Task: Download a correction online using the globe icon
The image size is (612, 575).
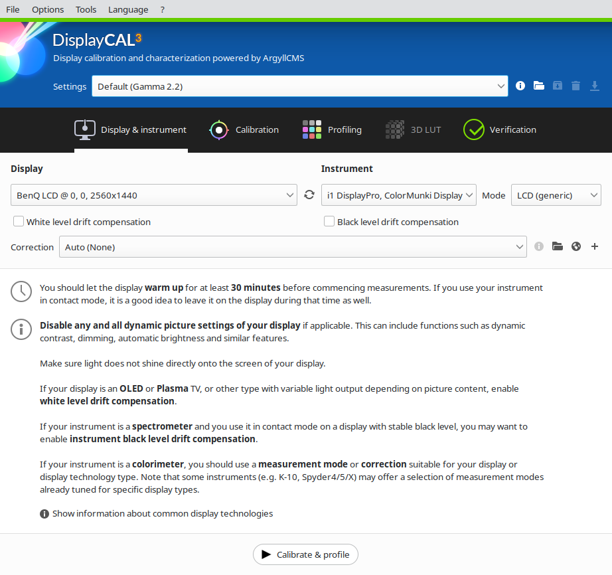Action: point(575,246)
